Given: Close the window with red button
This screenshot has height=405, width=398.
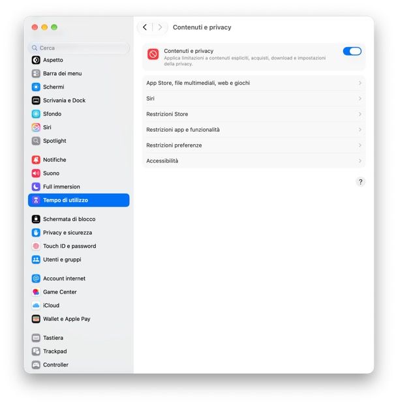Looking at the screenshot, I should [x=35, y=27].
